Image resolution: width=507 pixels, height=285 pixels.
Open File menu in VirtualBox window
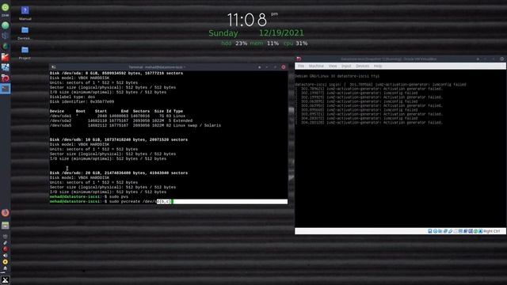[x=301, y=66]
